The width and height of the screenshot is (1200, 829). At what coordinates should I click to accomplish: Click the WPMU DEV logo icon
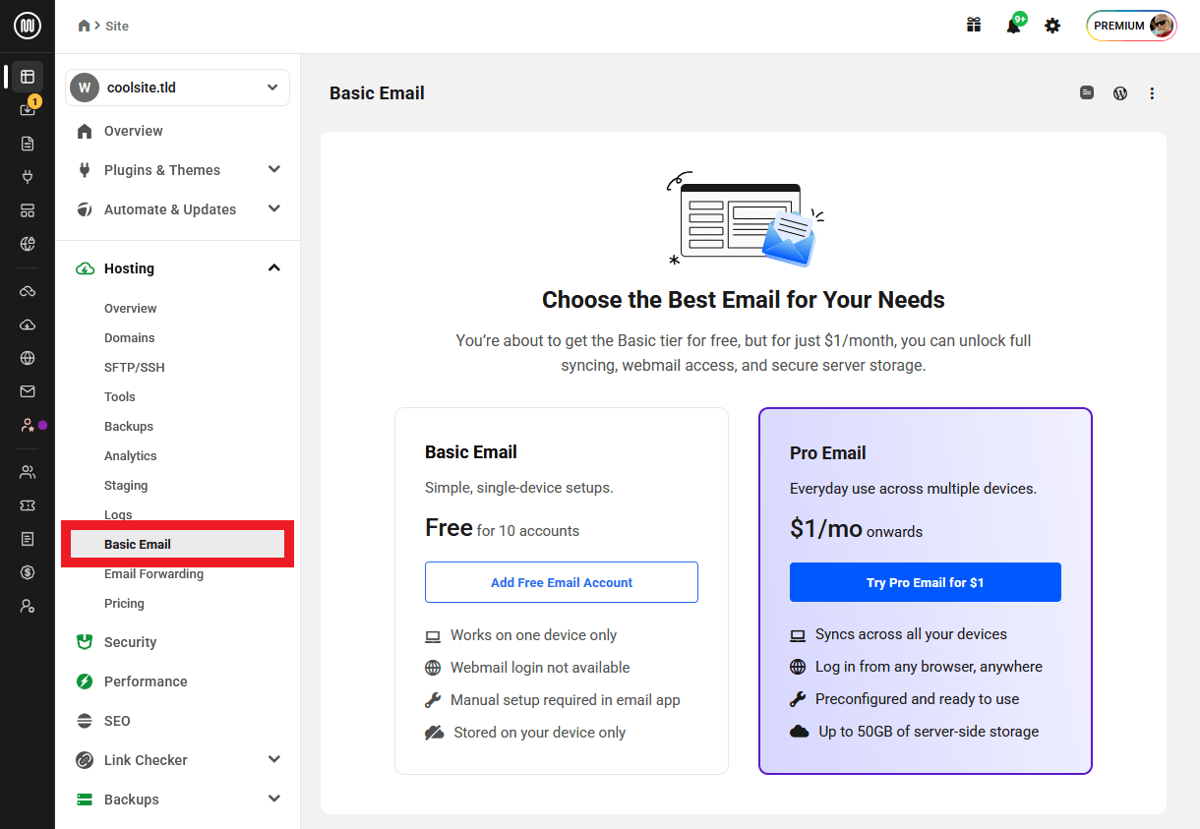(28, 26)
